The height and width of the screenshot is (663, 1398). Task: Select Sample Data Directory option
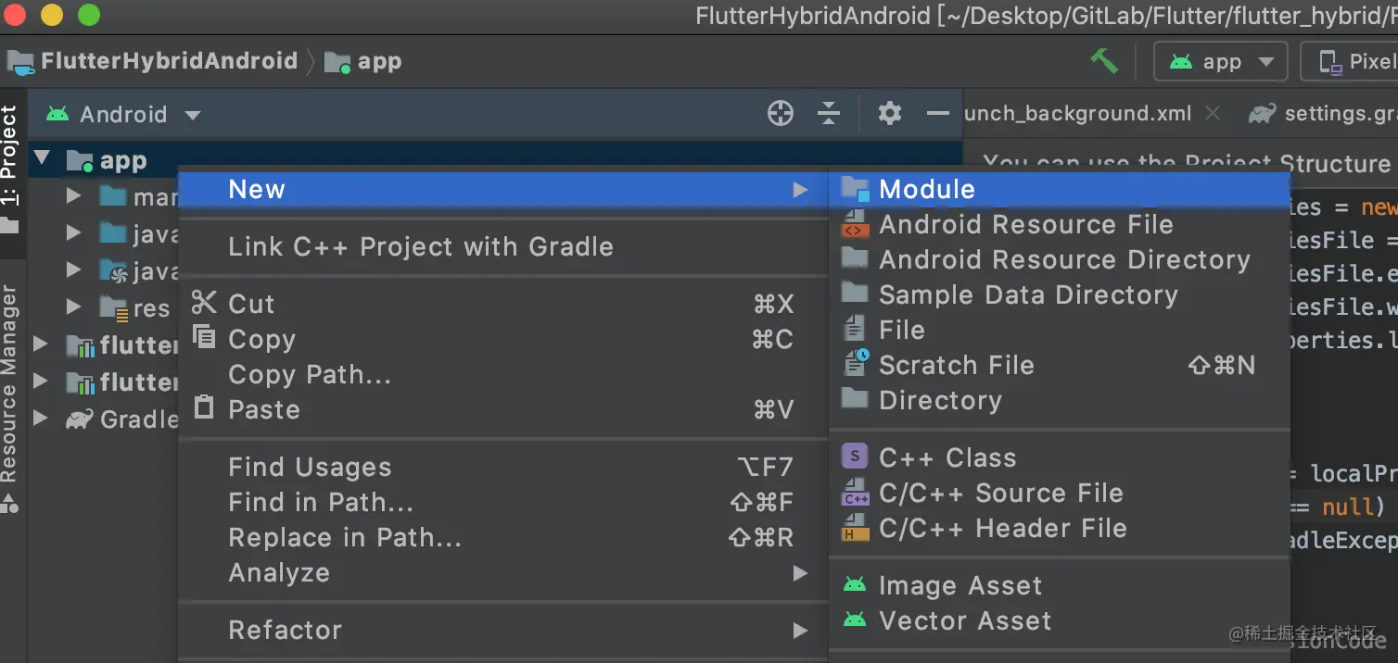coord(1060,295)
